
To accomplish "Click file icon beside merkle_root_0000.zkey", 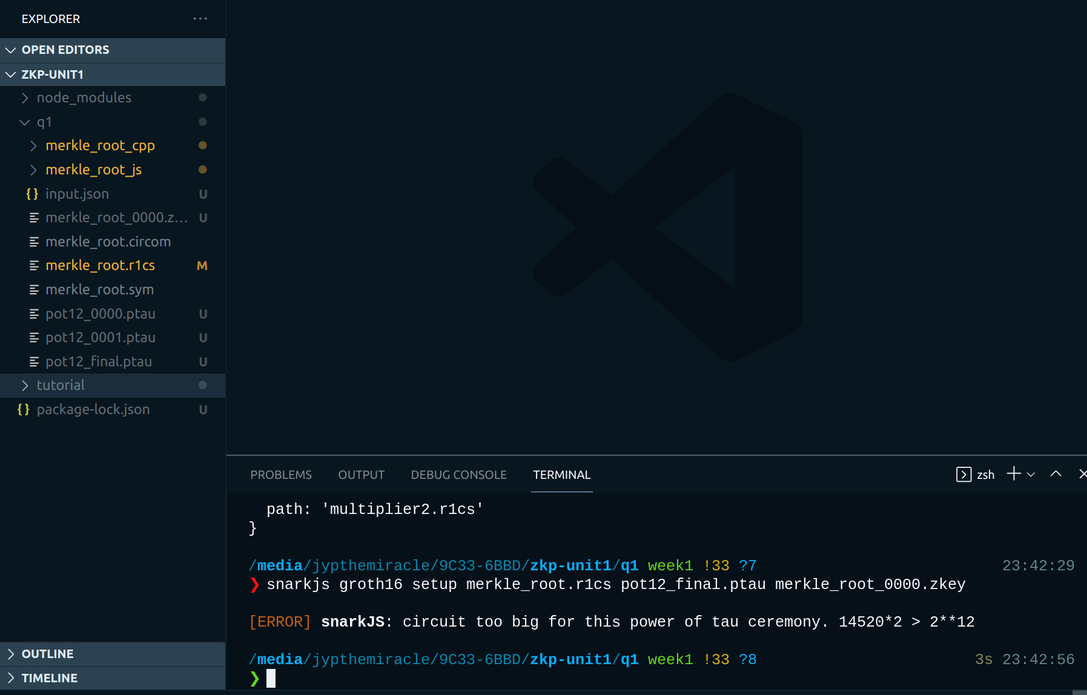I will (x=34, y=217).
